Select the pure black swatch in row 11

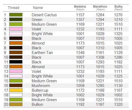pyautogui.click(x=16, y=62)
